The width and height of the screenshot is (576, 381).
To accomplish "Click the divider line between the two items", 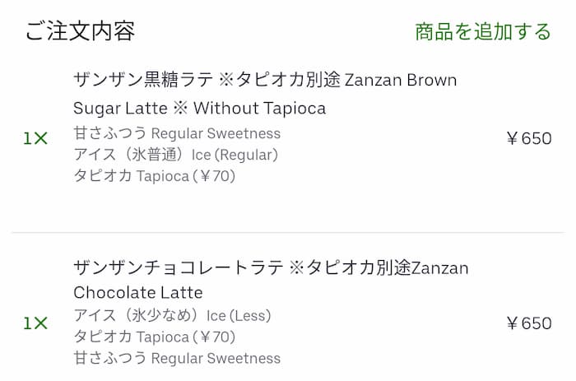I will [288, 233].
